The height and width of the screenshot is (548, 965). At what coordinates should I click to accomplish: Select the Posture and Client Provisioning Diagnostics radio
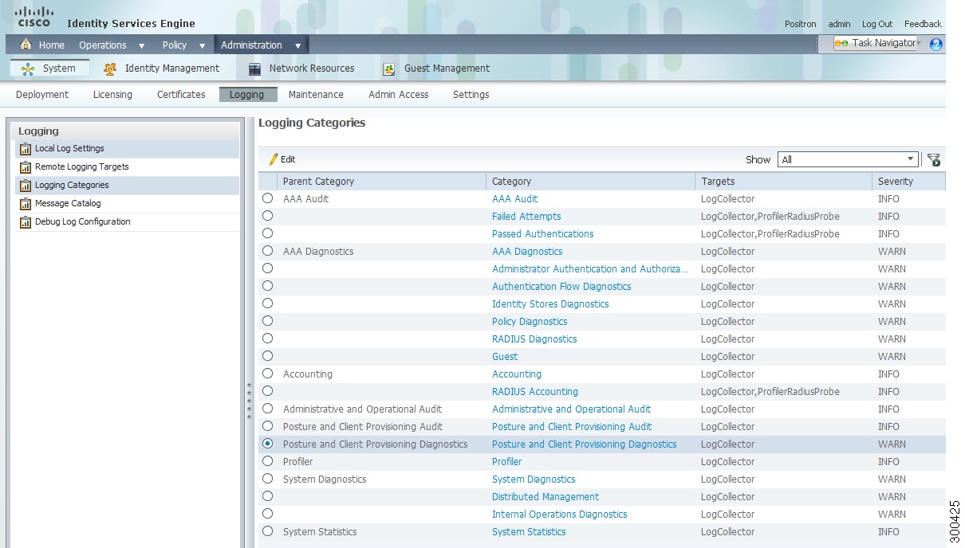(267, 444)
